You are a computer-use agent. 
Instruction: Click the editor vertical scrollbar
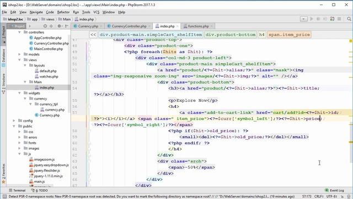pyautogui.click(x=352, y=143)
